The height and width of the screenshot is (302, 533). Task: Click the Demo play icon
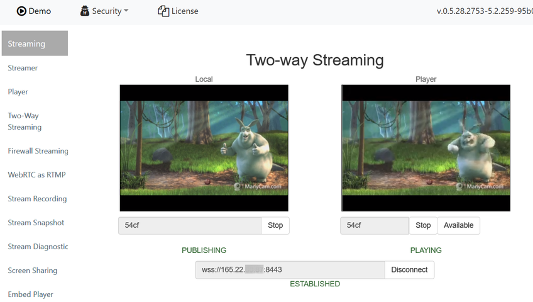point(21,11)
